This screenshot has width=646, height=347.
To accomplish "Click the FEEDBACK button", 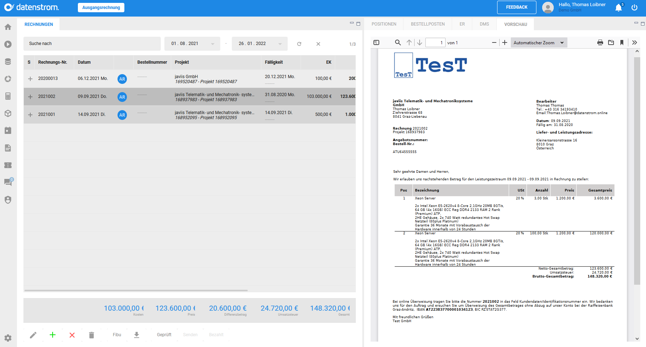I will (x=516, y=7).
